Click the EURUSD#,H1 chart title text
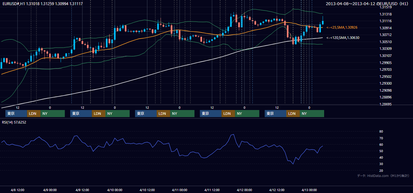The width and height of the screenshot is (413, 193). (42, 4)
